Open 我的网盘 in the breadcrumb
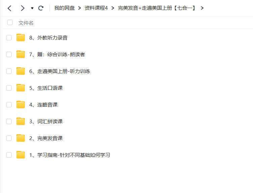This screenshot has width=253, height=193. (65, 8)
